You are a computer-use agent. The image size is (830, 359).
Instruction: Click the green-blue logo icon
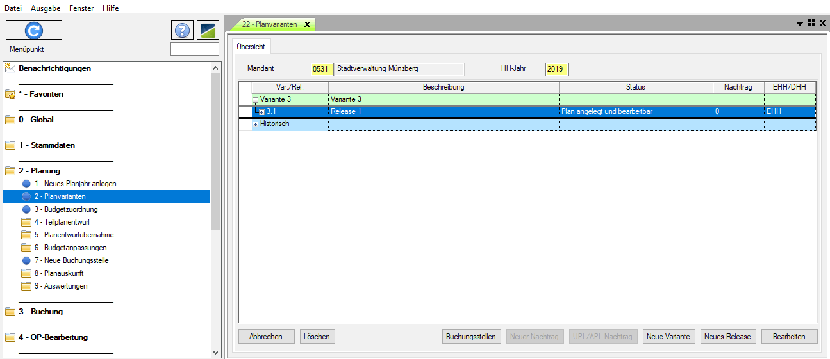tap(208, 30)
